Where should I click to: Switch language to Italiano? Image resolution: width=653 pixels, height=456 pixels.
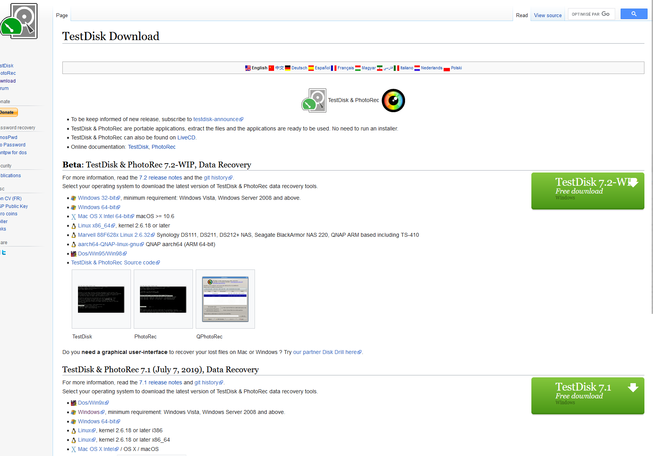point(407,68)
